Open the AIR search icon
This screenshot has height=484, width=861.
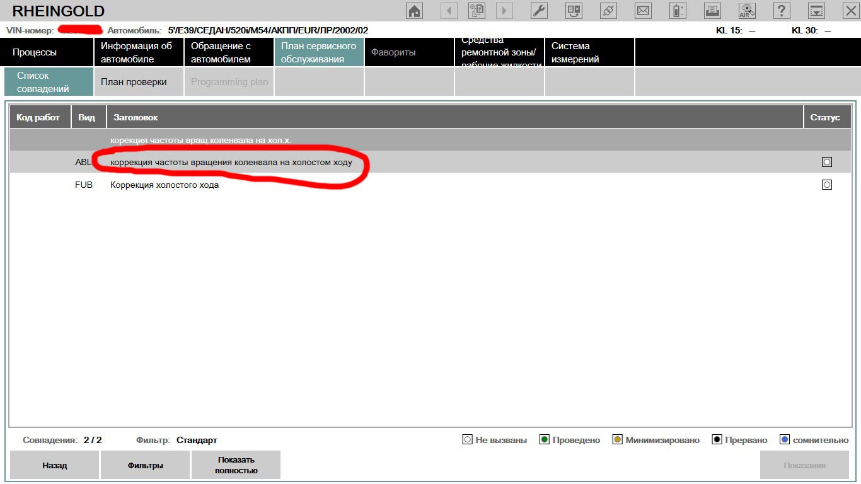tap(747, 11)
